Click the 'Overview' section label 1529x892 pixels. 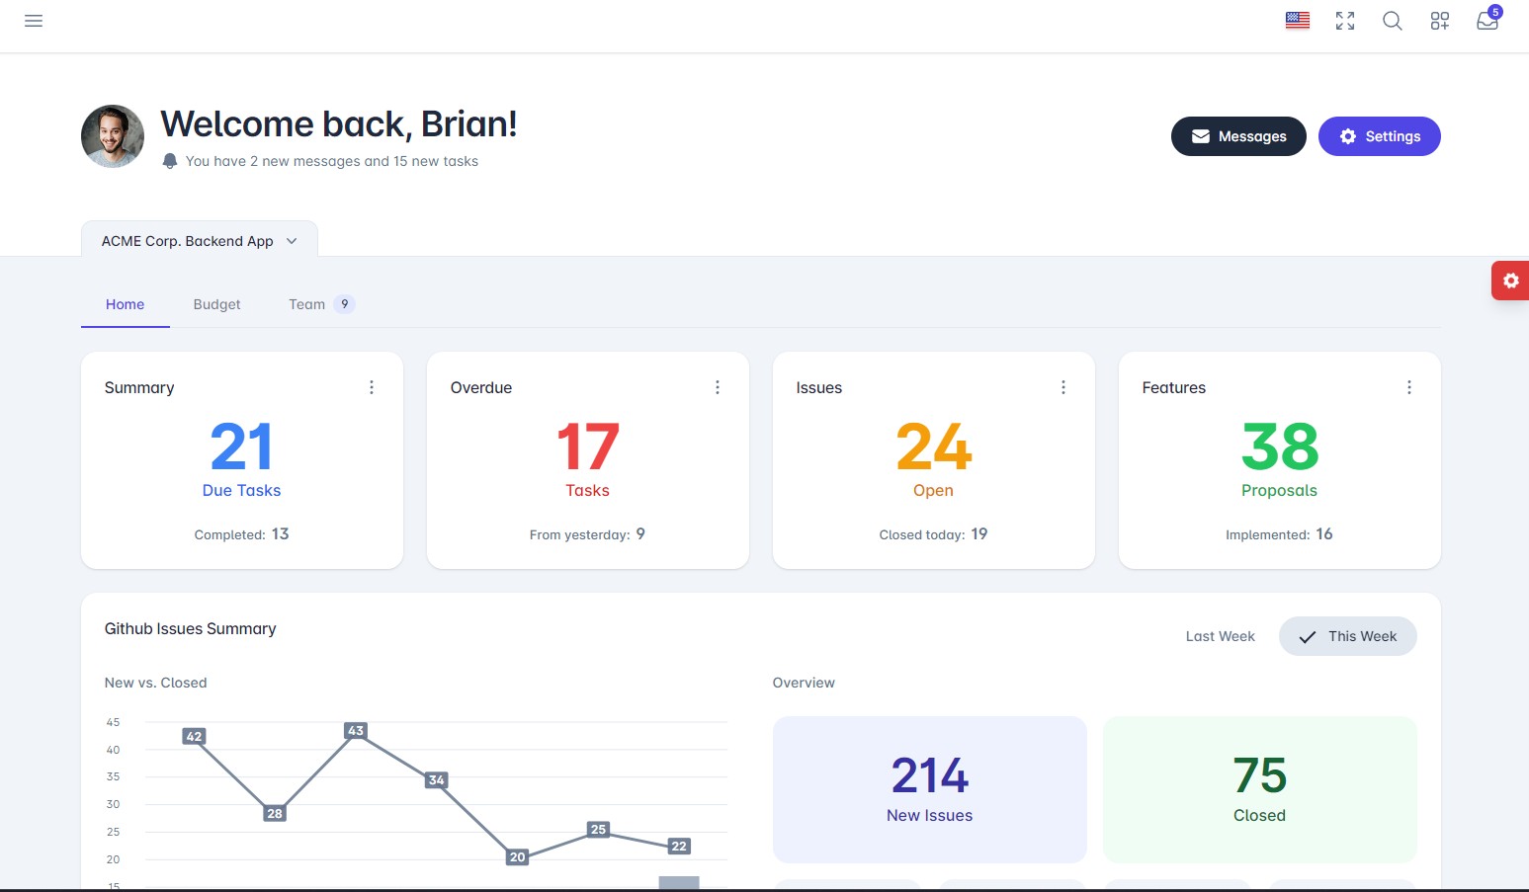pos(804,683)
